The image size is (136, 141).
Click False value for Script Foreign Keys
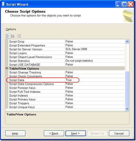point(69,88)
